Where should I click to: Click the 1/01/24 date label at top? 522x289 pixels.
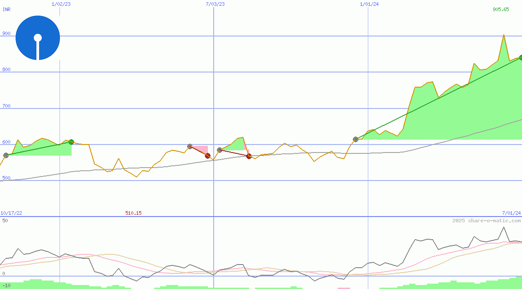tap(369, 4)
